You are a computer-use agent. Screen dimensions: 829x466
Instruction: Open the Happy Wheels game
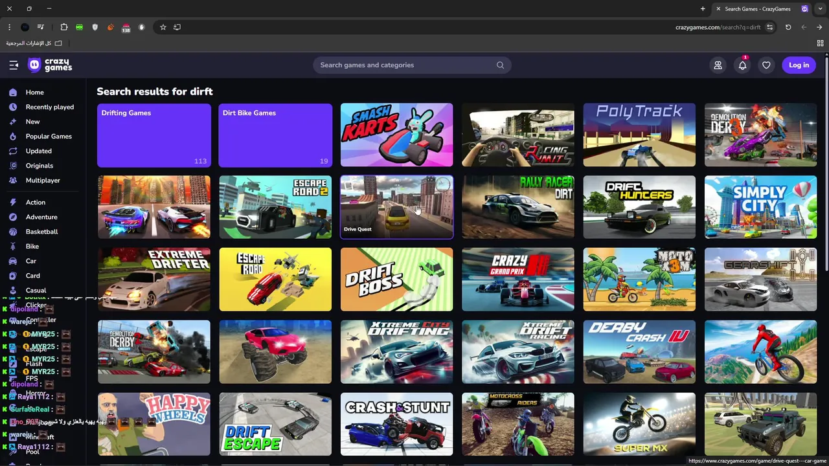pos(154,425)
